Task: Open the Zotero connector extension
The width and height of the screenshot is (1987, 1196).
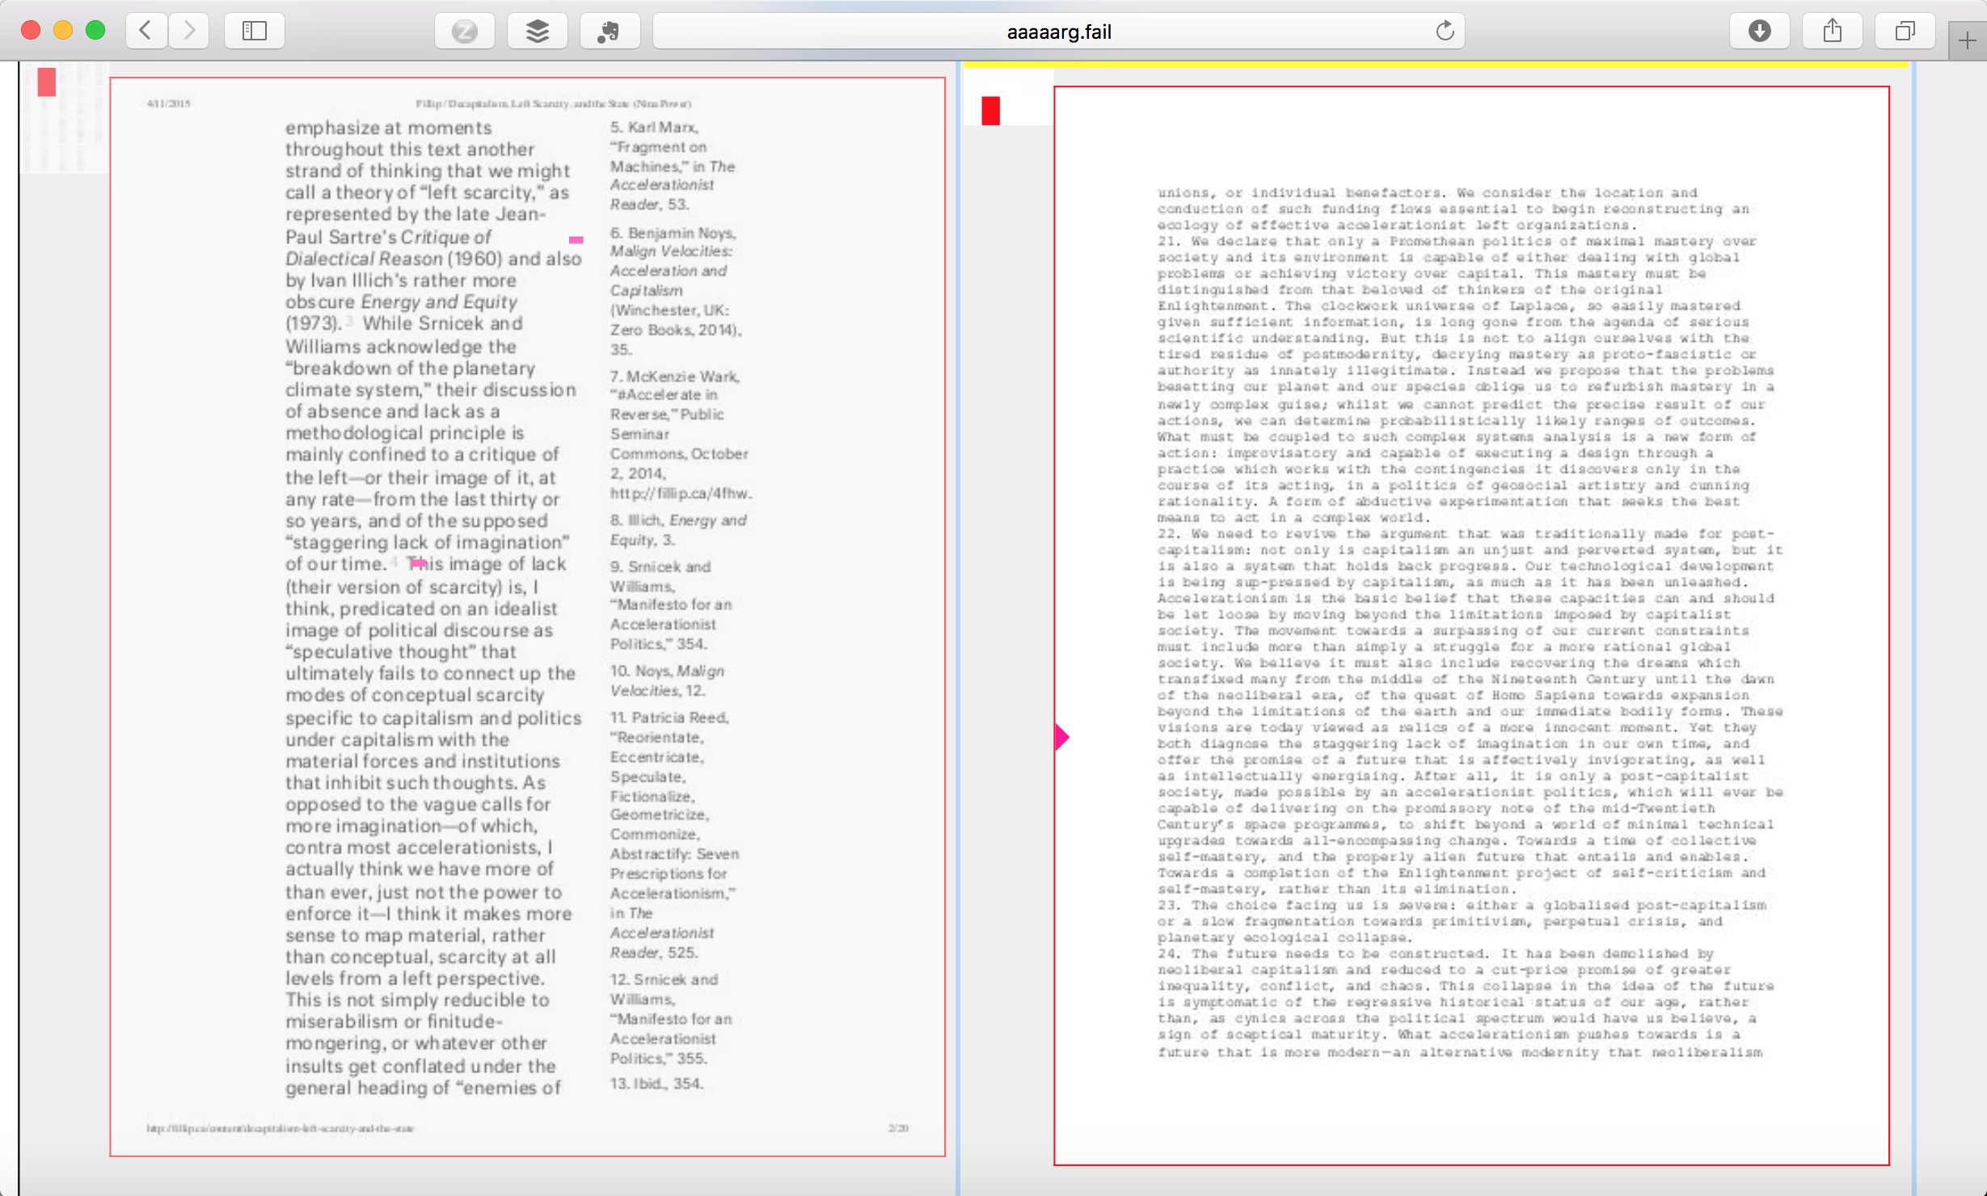Action: click(x=465, y=31)
